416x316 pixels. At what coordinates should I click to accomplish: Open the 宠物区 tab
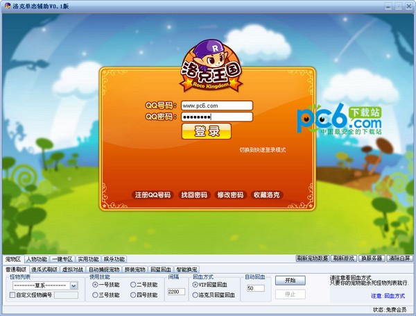tap(13, 259)
